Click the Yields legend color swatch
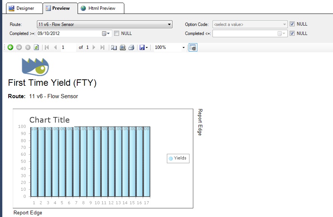The width and height of the screenshot is (333, 217). point(171,158)
